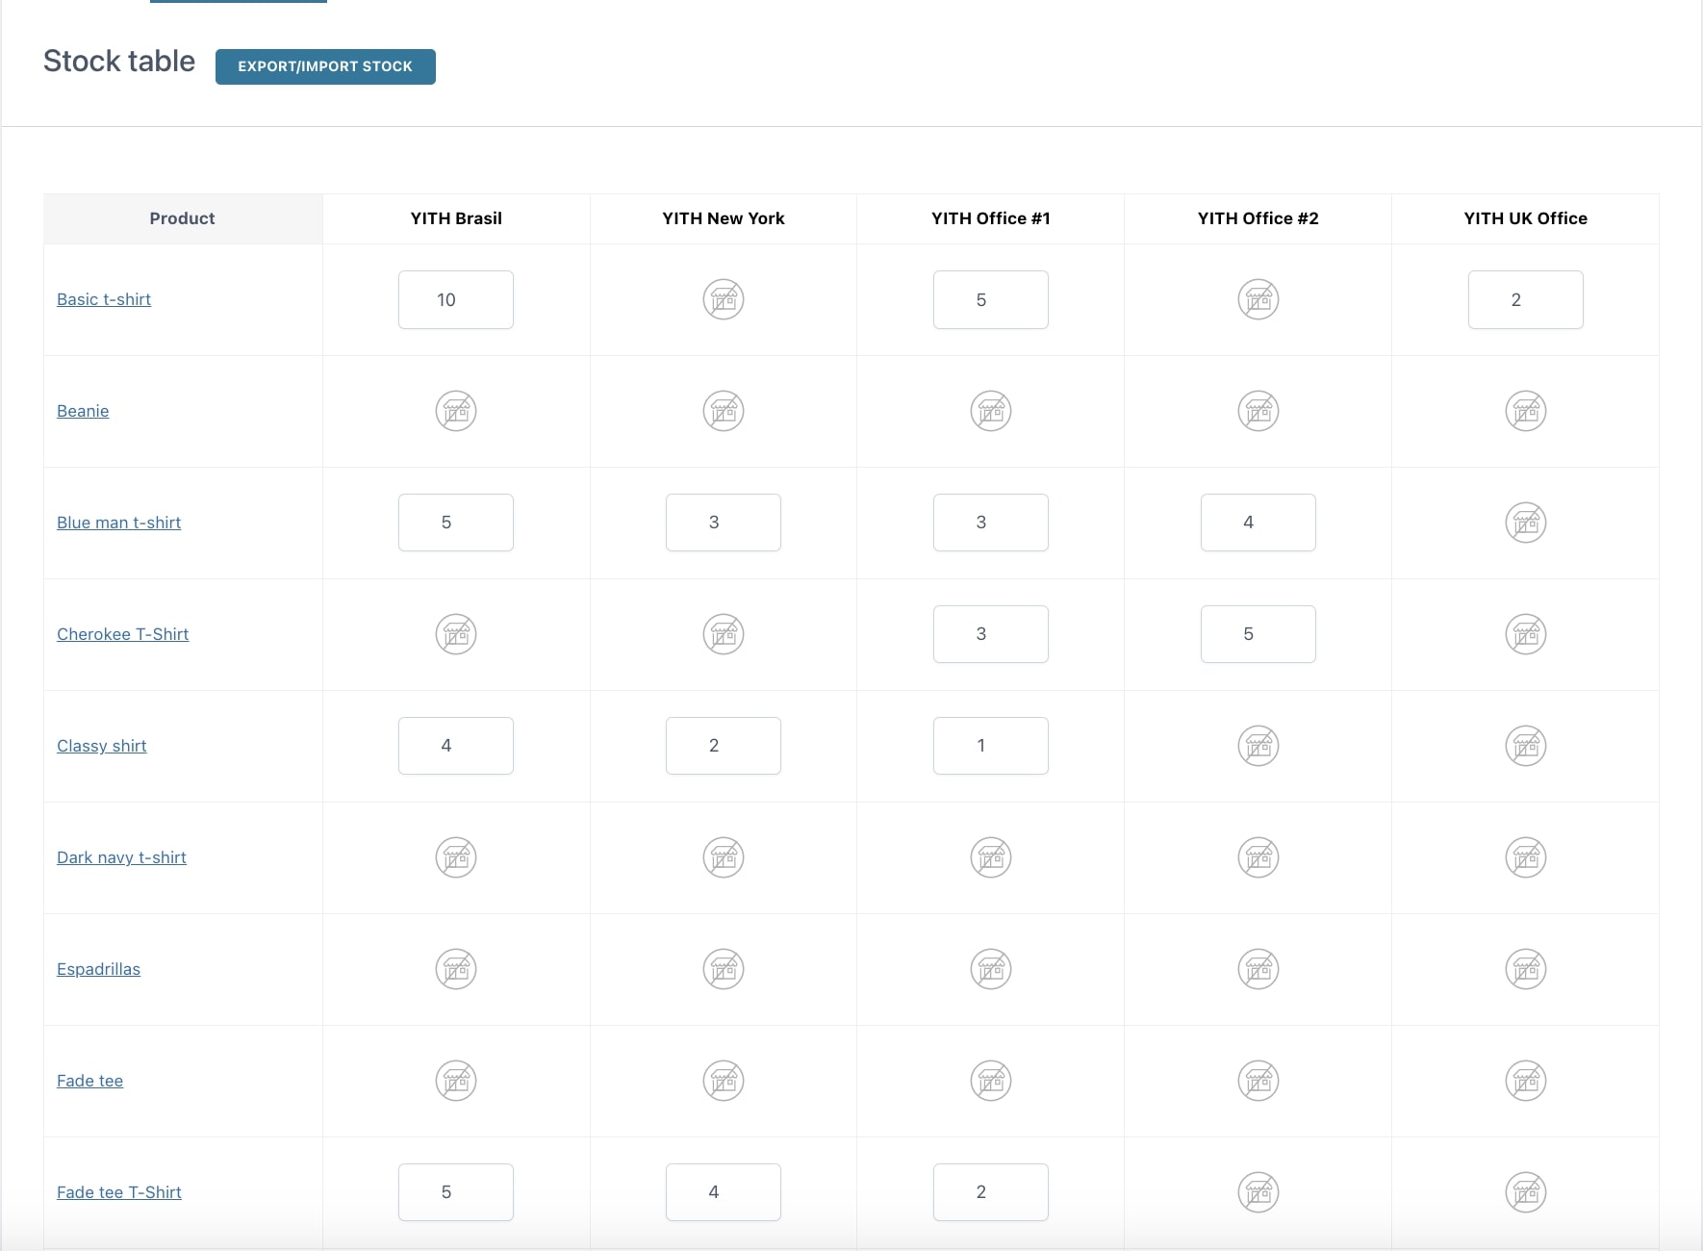Click the no-store icon for Espadrillas in YITH New York
The image size is (1703, 1251).
(x=724, y=969)
